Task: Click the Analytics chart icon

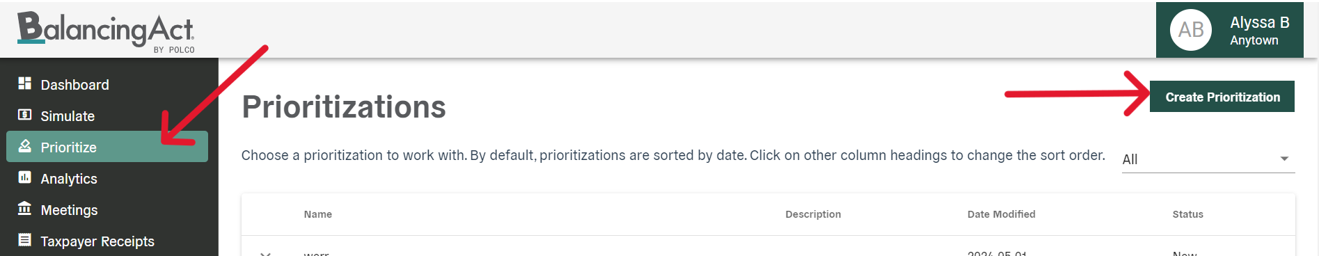Action: click(x=25, y=177)
